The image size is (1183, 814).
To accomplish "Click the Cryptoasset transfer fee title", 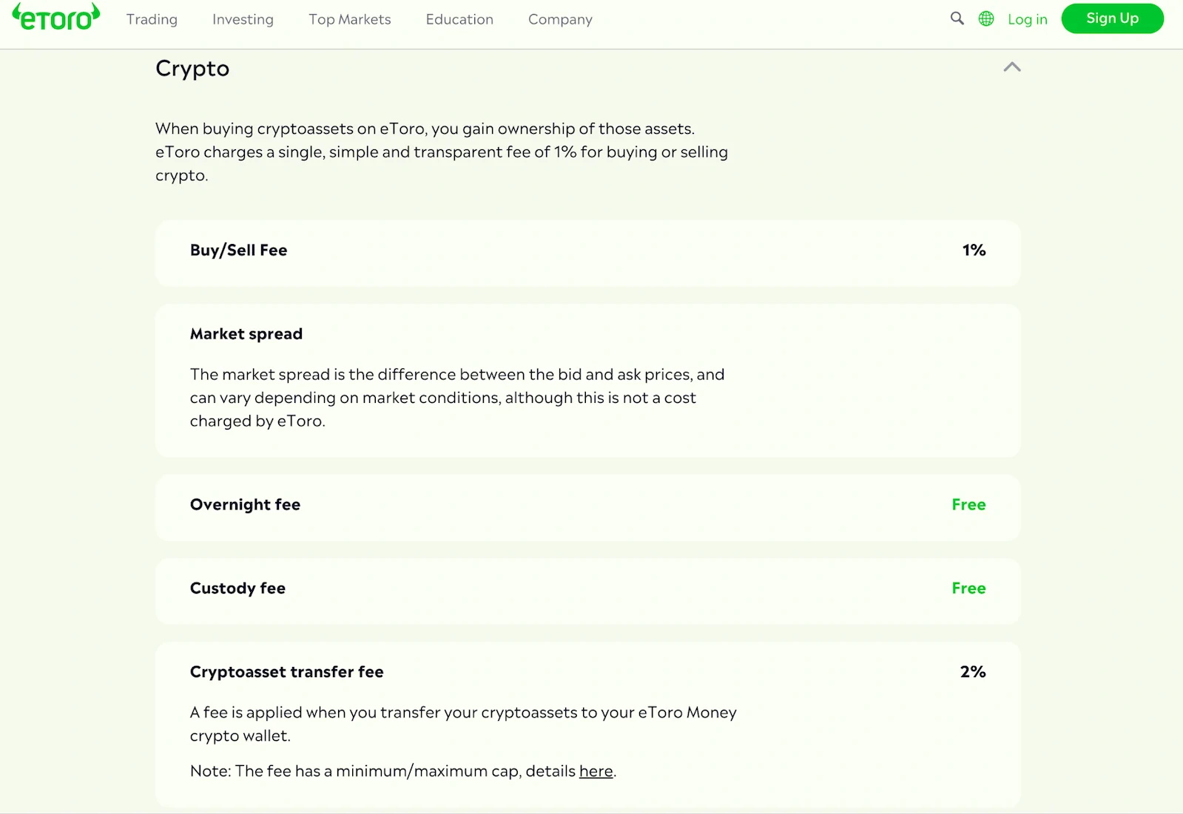I will pyautogui.click(x=286, y=671).
